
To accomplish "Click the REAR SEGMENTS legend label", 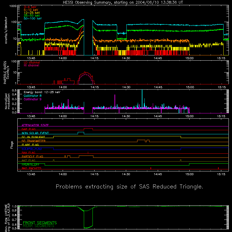I will [39, 226].
